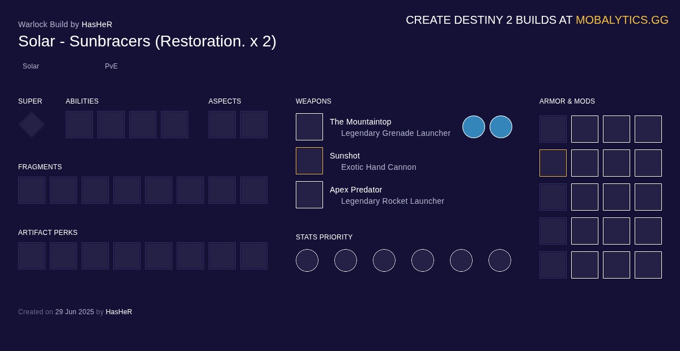
Task: Click the second blue perk circle beside Mountaintop
Action: pyautogui.click(x=501, y=127)
